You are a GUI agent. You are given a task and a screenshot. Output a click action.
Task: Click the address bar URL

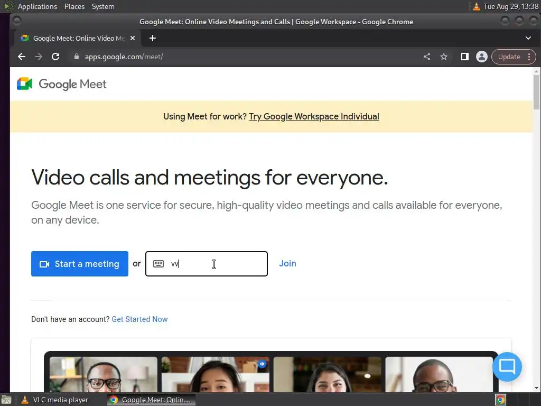tap(124, 57)
